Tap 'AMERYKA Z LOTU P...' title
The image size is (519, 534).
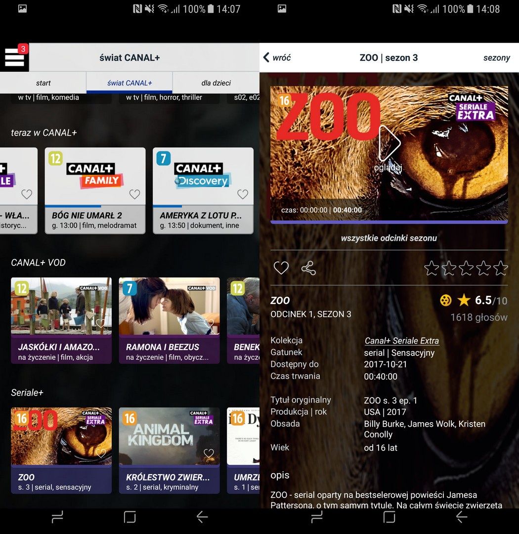click(x=201, y=215)
